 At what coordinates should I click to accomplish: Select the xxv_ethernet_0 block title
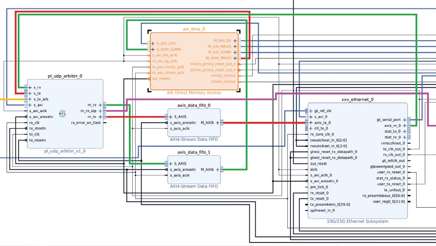(358, 100)
